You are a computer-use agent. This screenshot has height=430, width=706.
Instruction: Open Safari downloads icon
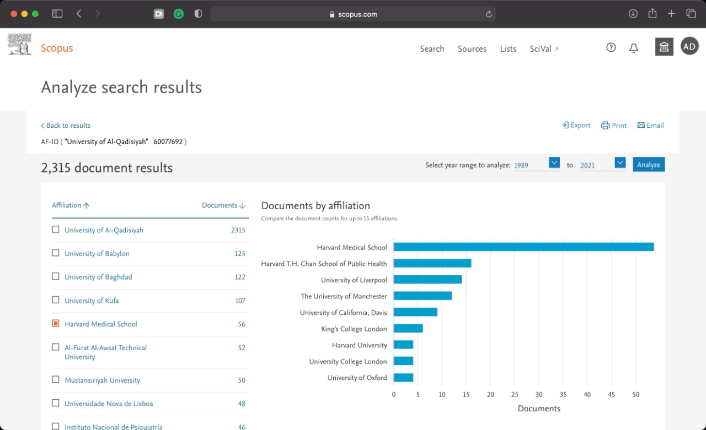pyautogui.click(x=633, y=14)
